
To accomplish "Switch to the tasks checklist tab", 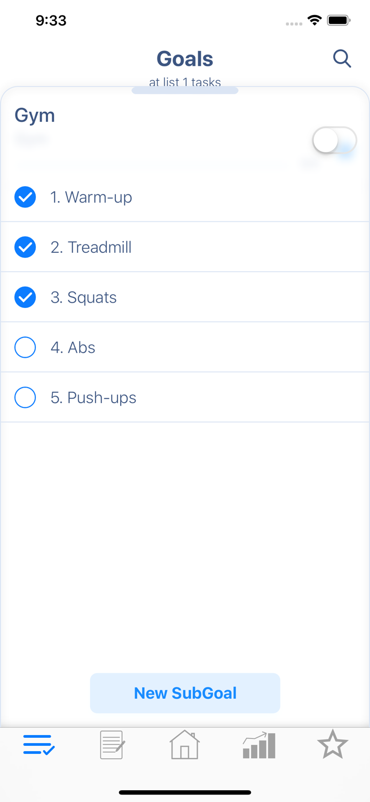I will pyautogui.click(x=37, y=744).
